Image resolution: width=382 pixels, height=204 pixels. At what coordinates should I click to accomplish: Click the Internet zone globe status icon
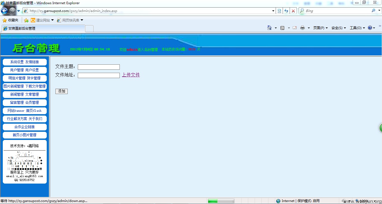coord(278,201)
